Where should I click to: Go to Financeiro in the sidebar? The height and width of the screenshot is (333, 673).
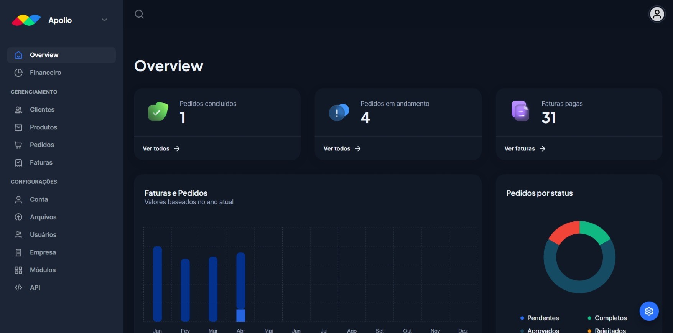click(x=45, y=73)
